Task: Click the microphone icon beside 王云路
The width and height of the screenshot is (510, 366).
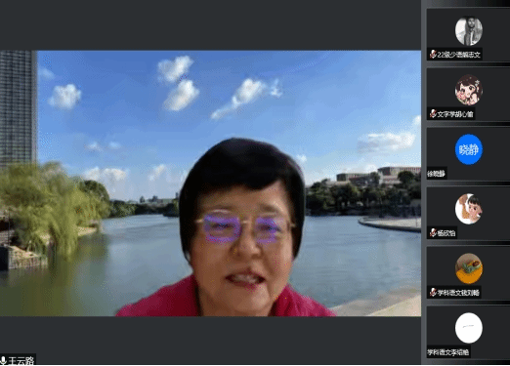Action: (x=3, y=360)
